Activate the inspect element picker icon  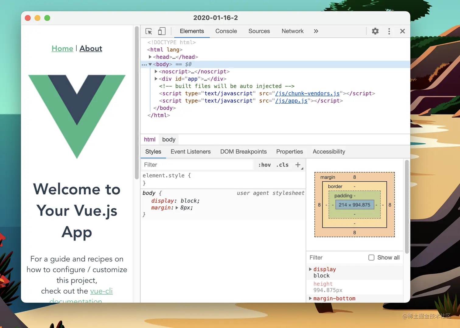[149, 31]
